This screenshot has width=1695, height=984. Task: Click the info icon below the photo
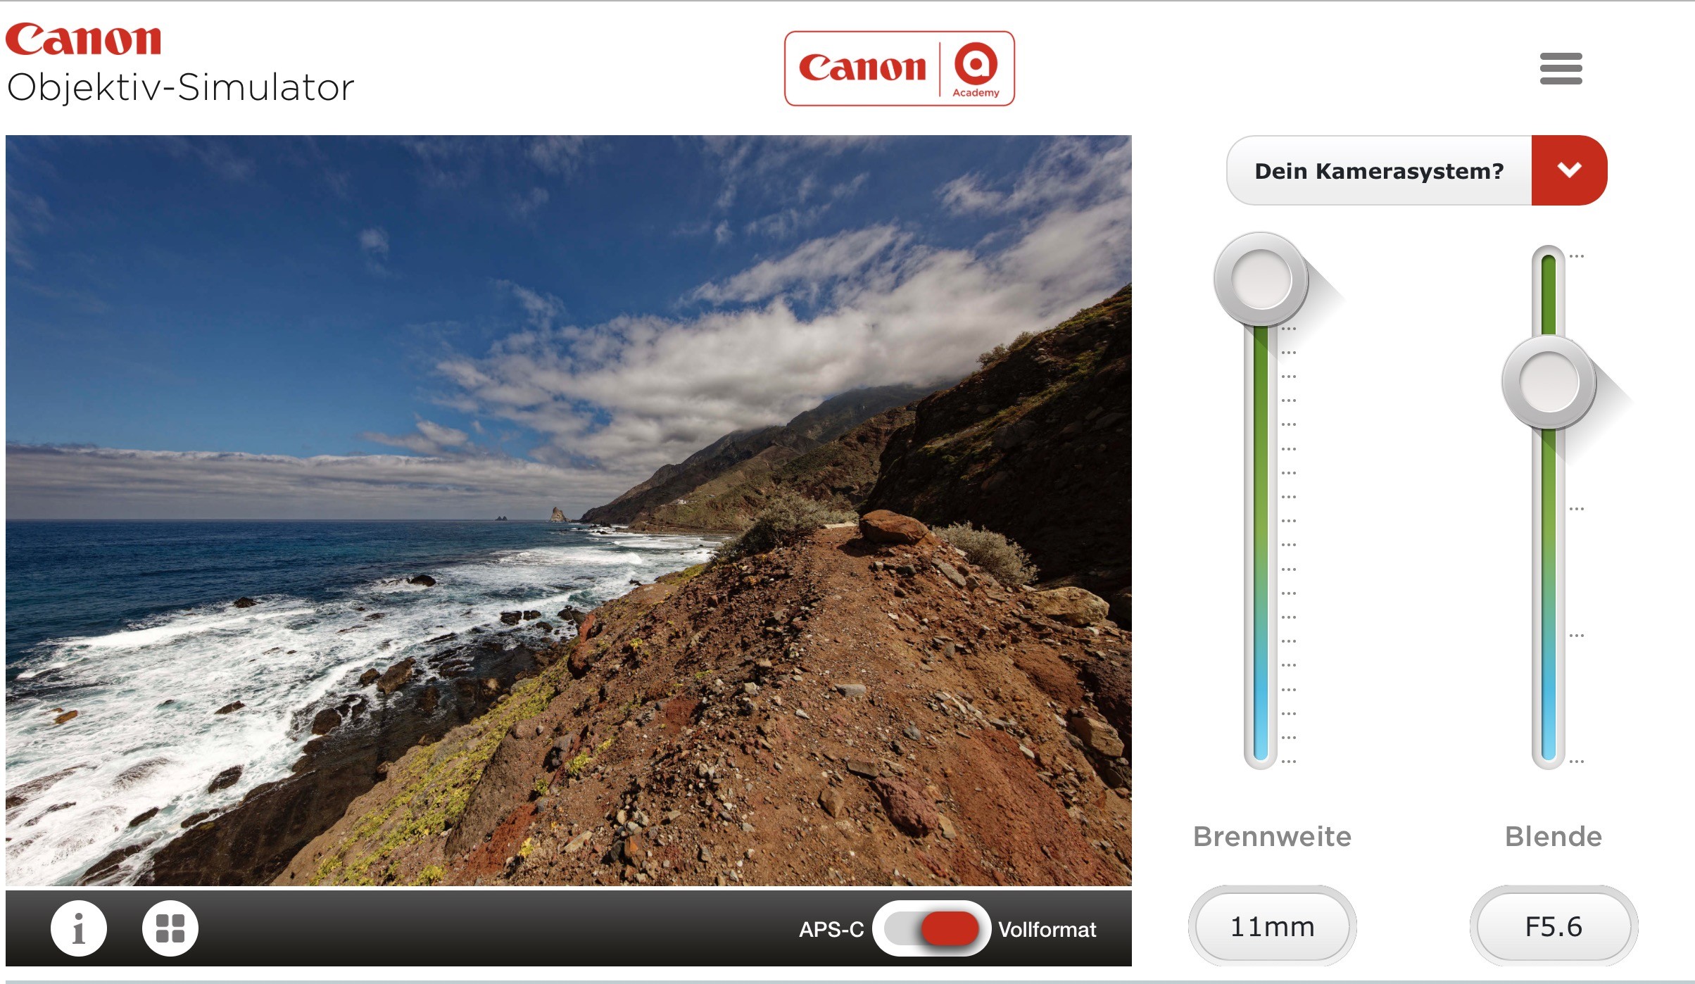pos(79,928)
